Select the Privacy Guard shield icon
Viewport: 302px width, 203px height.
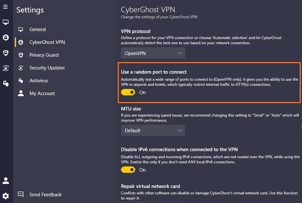click(5, 53)
